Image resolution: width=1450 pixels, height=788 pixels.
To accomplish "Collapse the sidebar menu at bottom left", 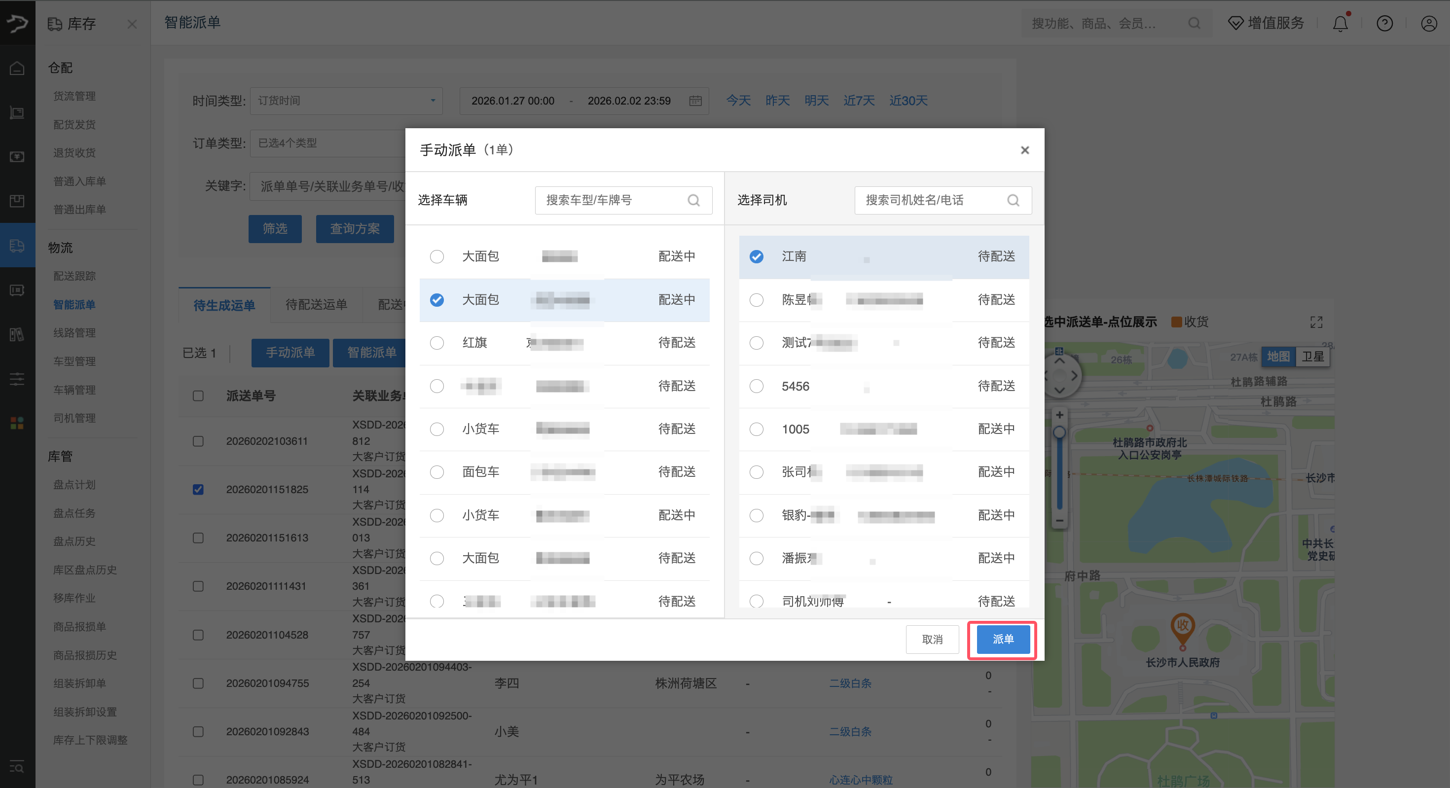I will pyautogui.click(x=17, y=767).
